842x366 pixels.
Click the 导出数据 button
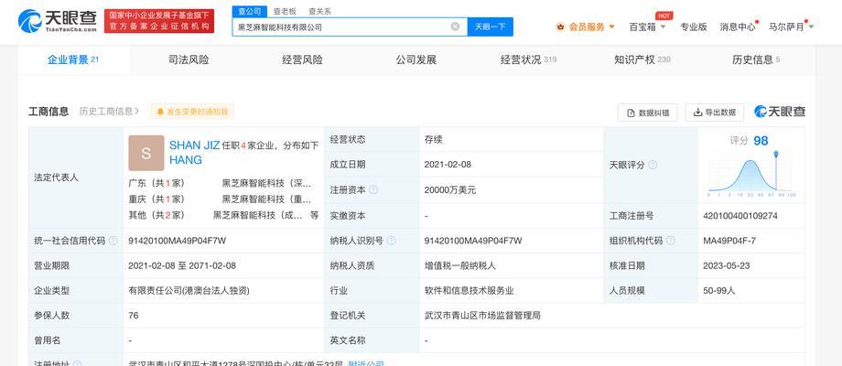[715, 113]
